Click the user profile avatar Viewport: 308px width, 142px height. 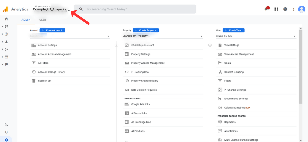301,9
